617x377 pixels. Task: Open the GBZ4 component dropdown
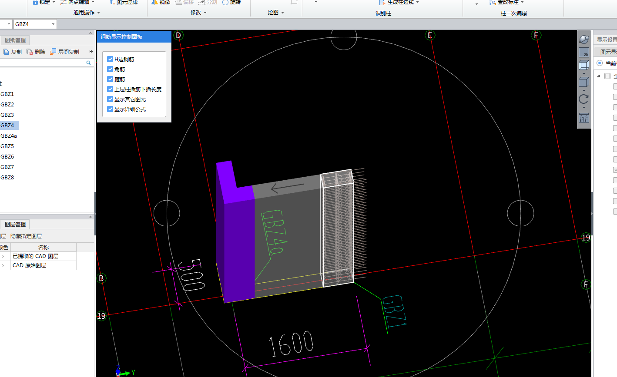53,24
